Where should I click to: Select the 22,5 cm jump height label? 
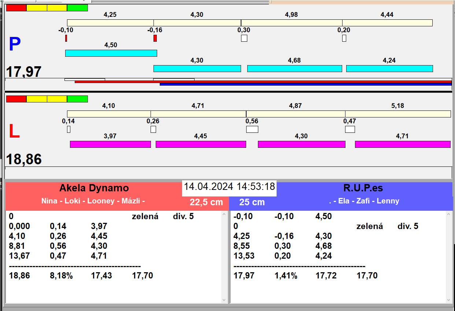point(206,202)
